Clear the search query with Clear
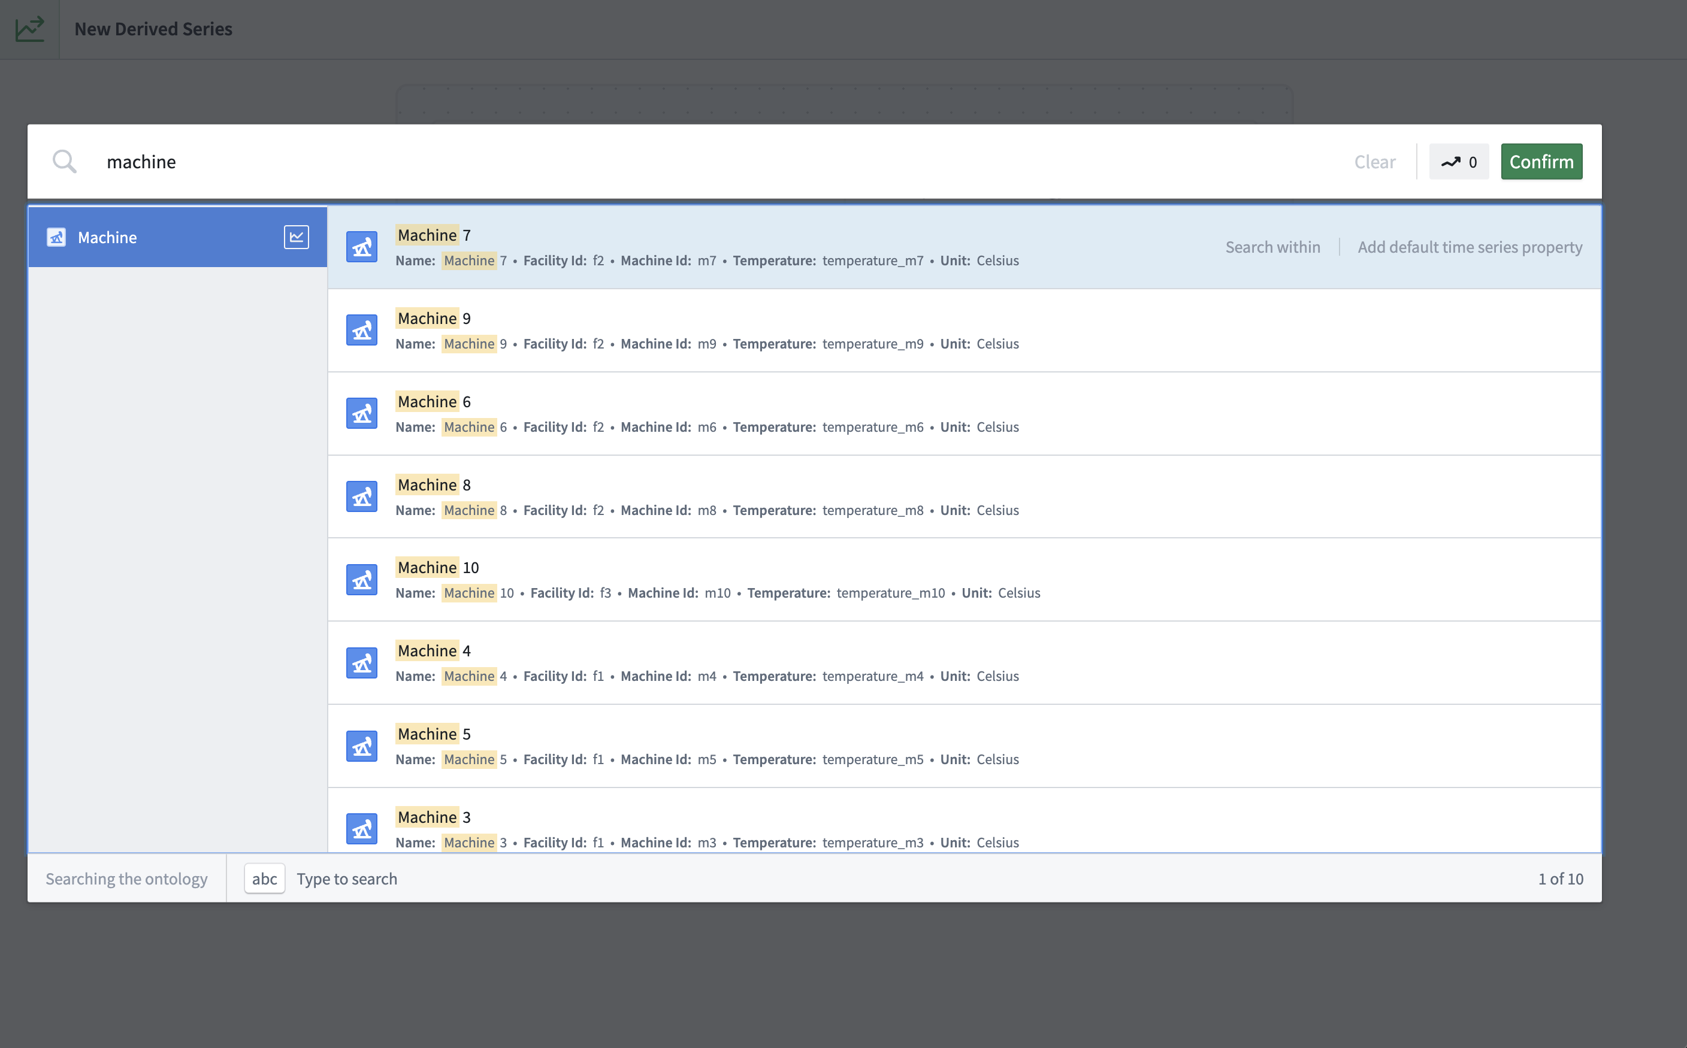Viewport: 1687px width, 1048px height. coord(1374,162)
